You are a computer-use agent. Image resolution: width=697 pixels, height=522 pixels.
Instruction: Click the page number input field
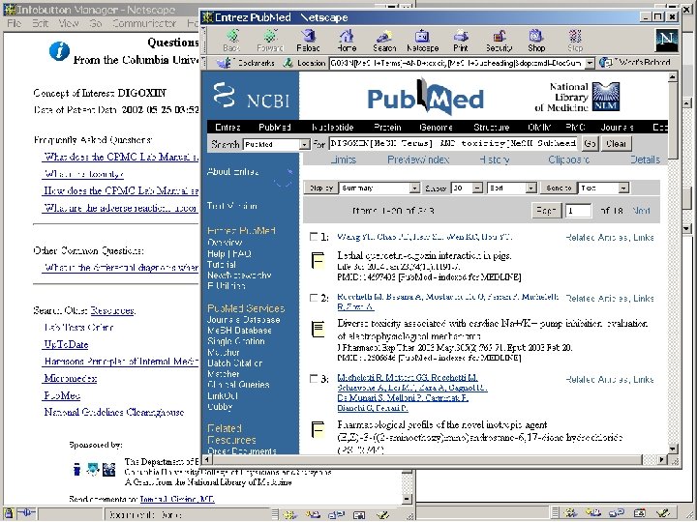[x=578, y=211]
